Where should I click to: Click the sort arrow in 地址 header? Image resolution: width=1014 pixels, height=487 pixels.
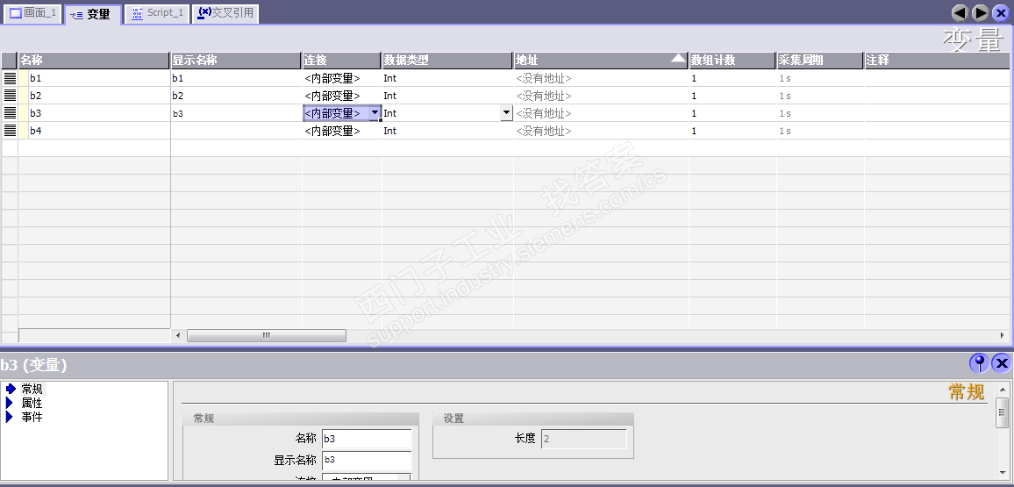[678, 58]
